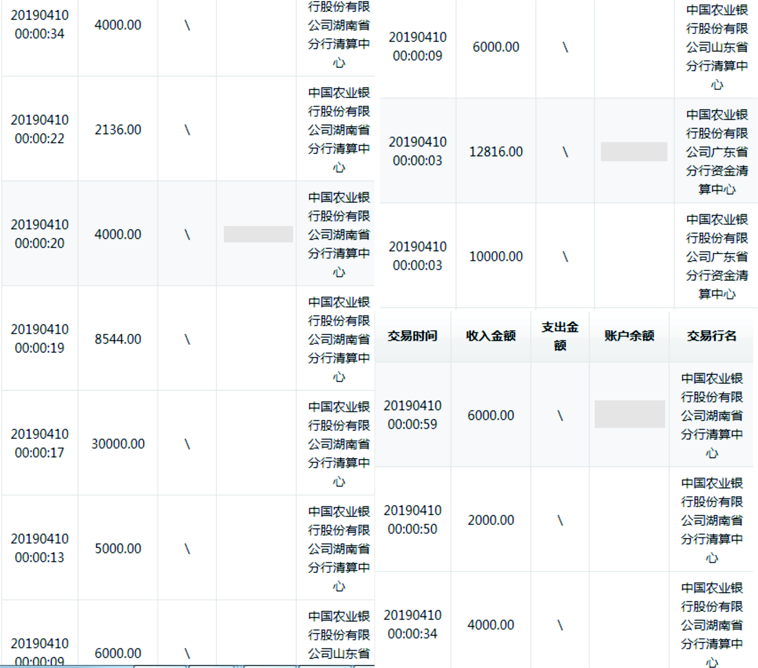The height and width of the screenshot is (668, 758).
Task: Click the 广东省 bank name in the 10000.00 row
Action: (717, 257)
